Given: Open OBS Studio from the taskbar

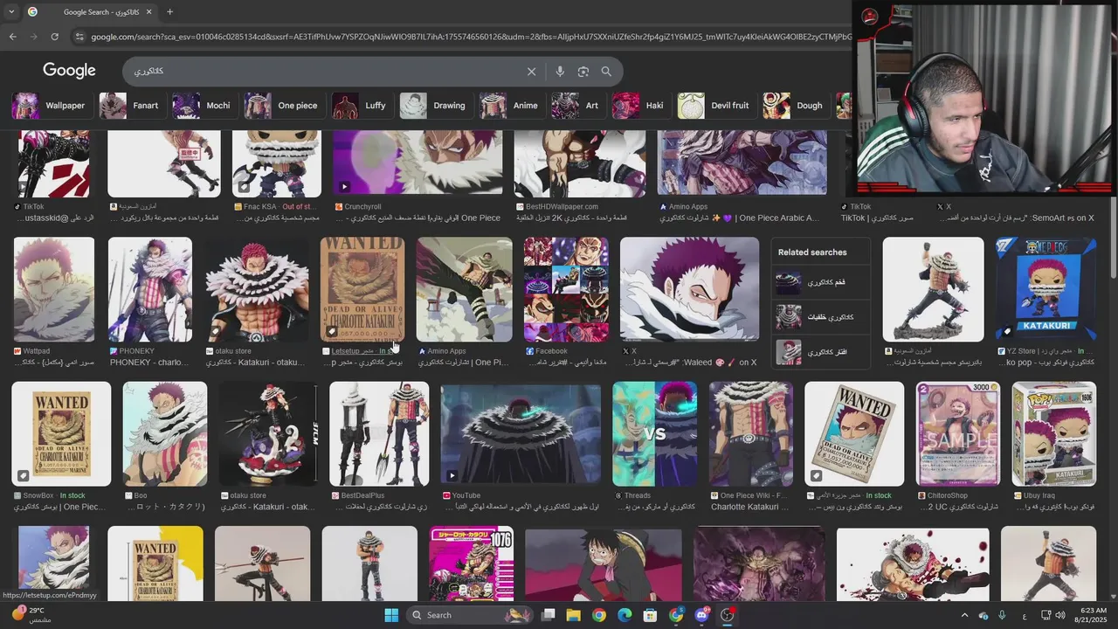Looking at the screenshot, I should pyautogui.click(x=727, y=615).
